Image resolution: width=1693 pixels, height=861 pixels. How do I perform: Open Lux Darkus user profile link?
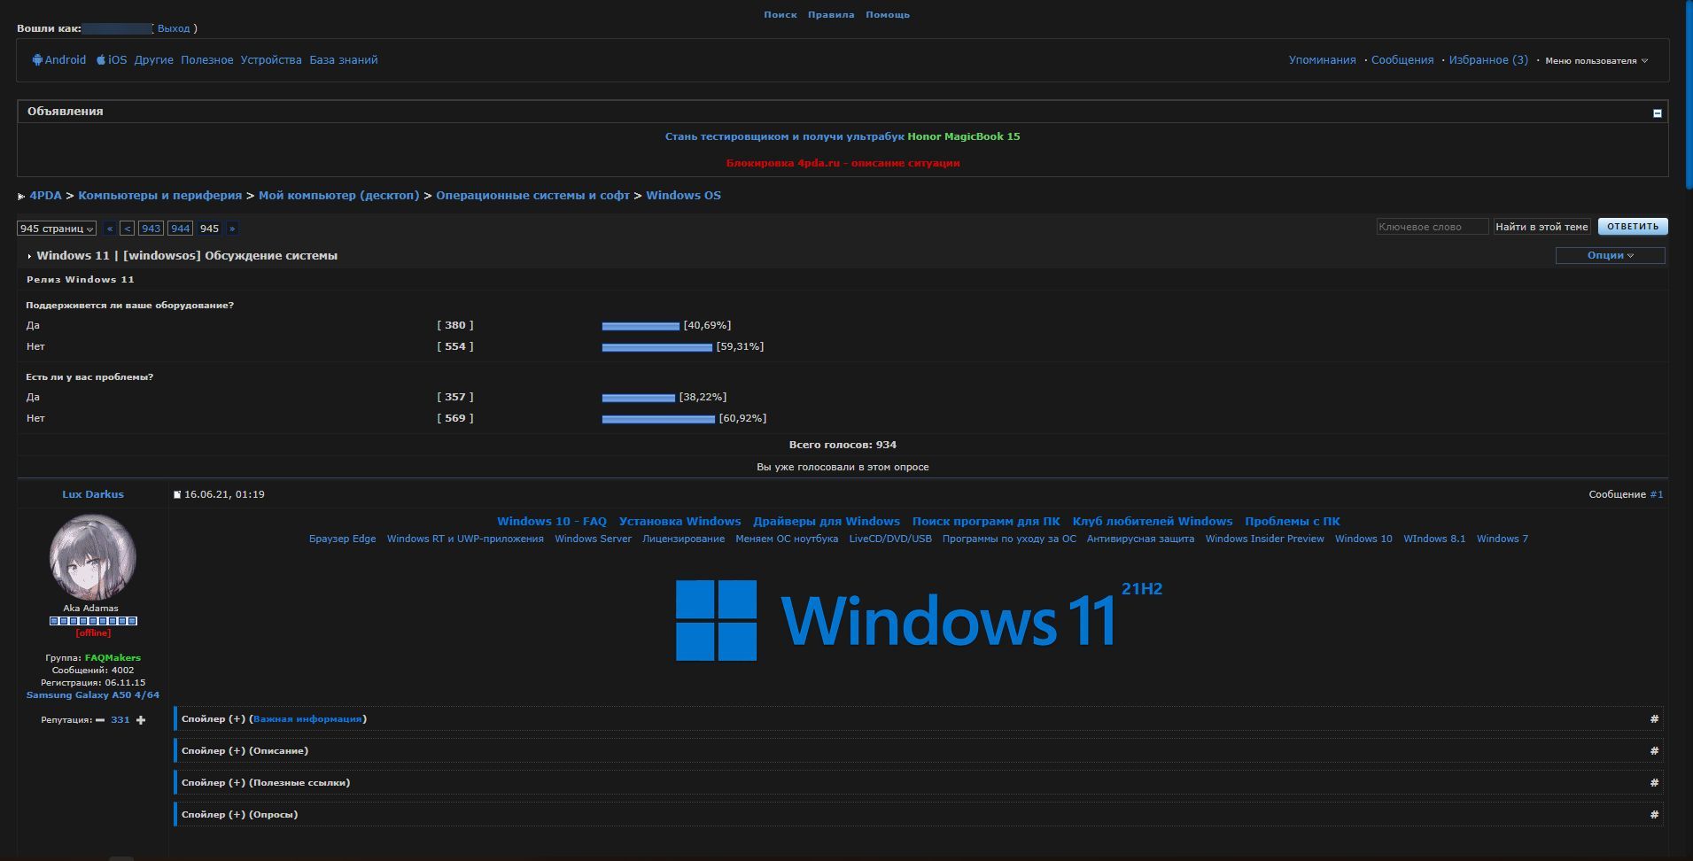coord(93,494)
